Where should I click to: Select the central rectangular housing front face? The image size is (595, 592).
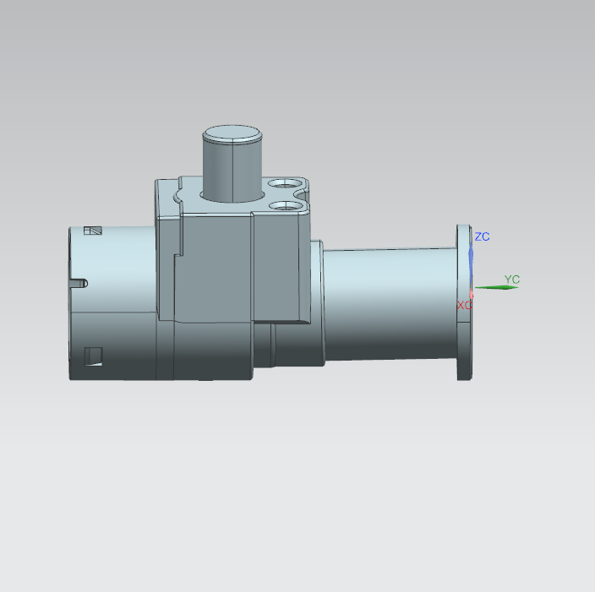216,266
